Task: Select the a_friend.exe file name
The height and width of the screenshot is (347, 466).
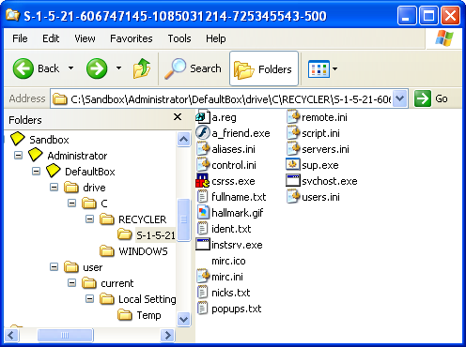Action: [241, 133]
